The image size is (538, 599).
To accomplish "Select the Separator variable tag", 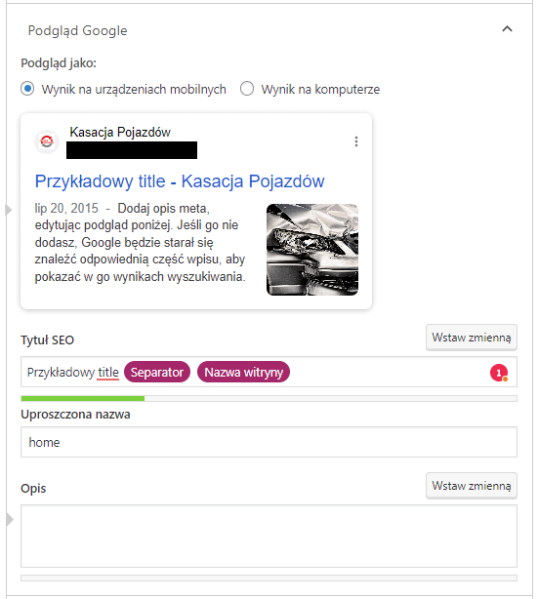I will (157, 372).
